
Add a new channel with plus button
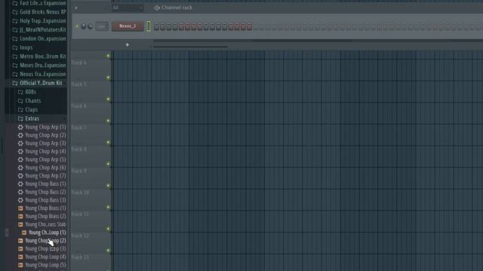point(128,45)
